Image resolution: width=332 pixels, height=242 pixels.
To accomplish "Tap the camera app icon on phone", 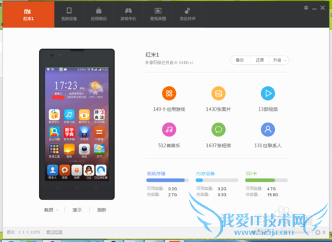I will [x=84, y=149].
